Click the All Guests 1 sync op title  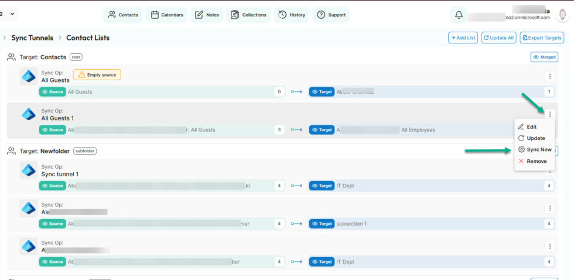click(57, 118)
